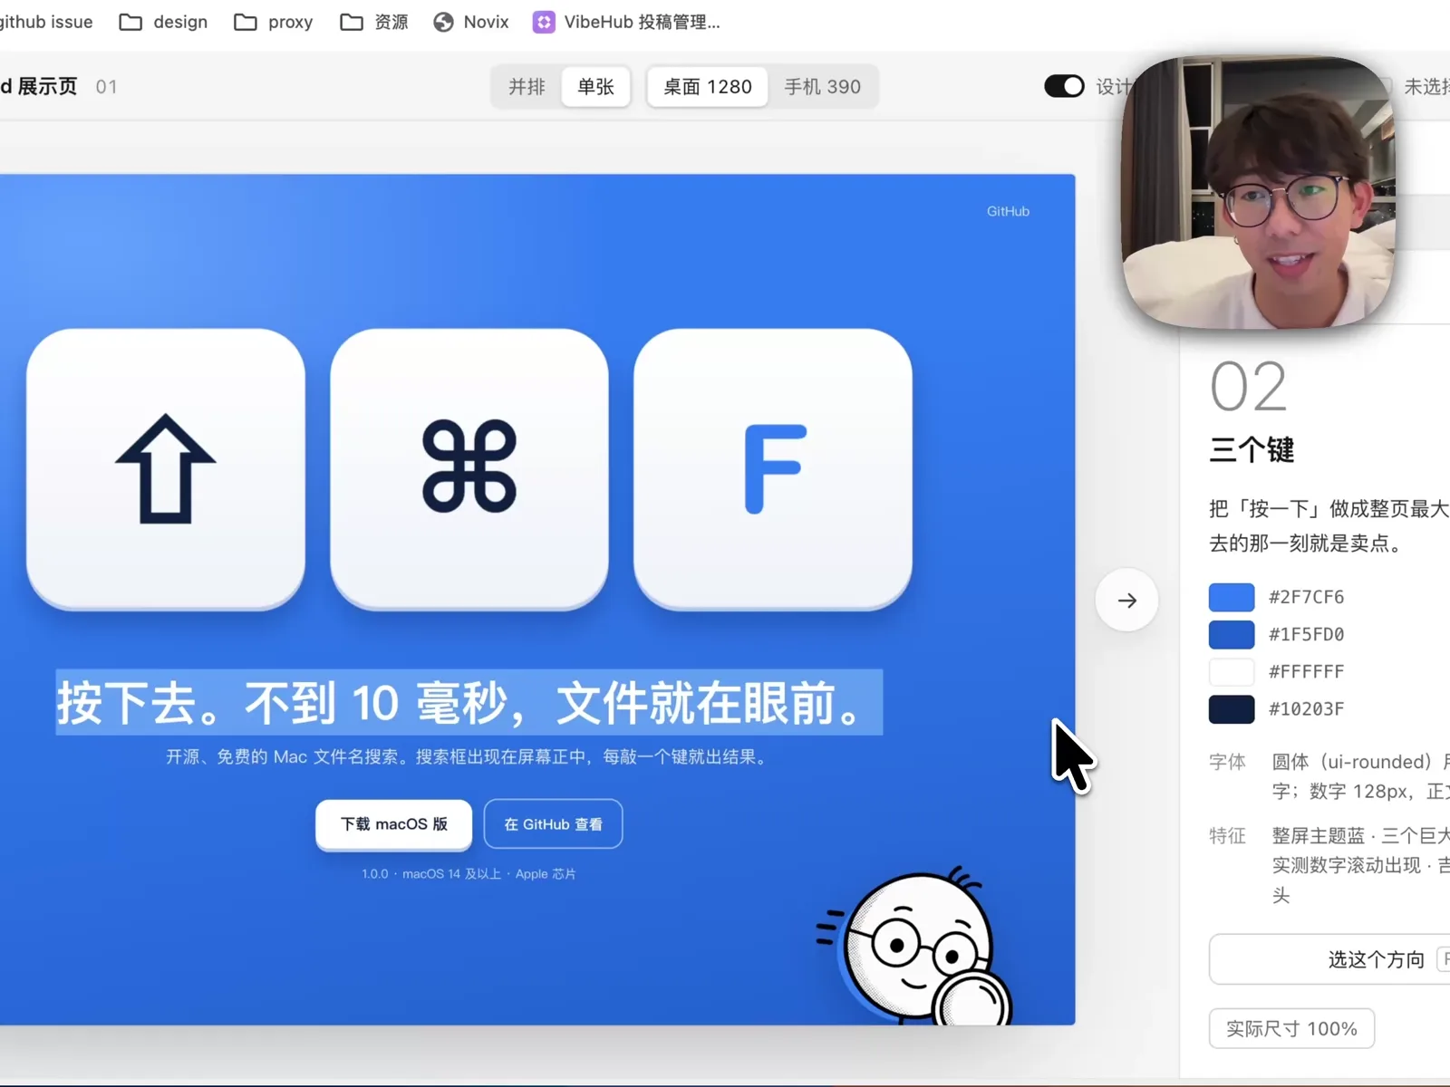Switch to 单张 single view
Screen dimensions: 1450x1087
[595, 87]
